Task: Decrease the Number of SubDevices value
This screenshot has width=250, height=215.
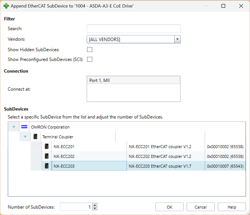Action: [95, 208]
